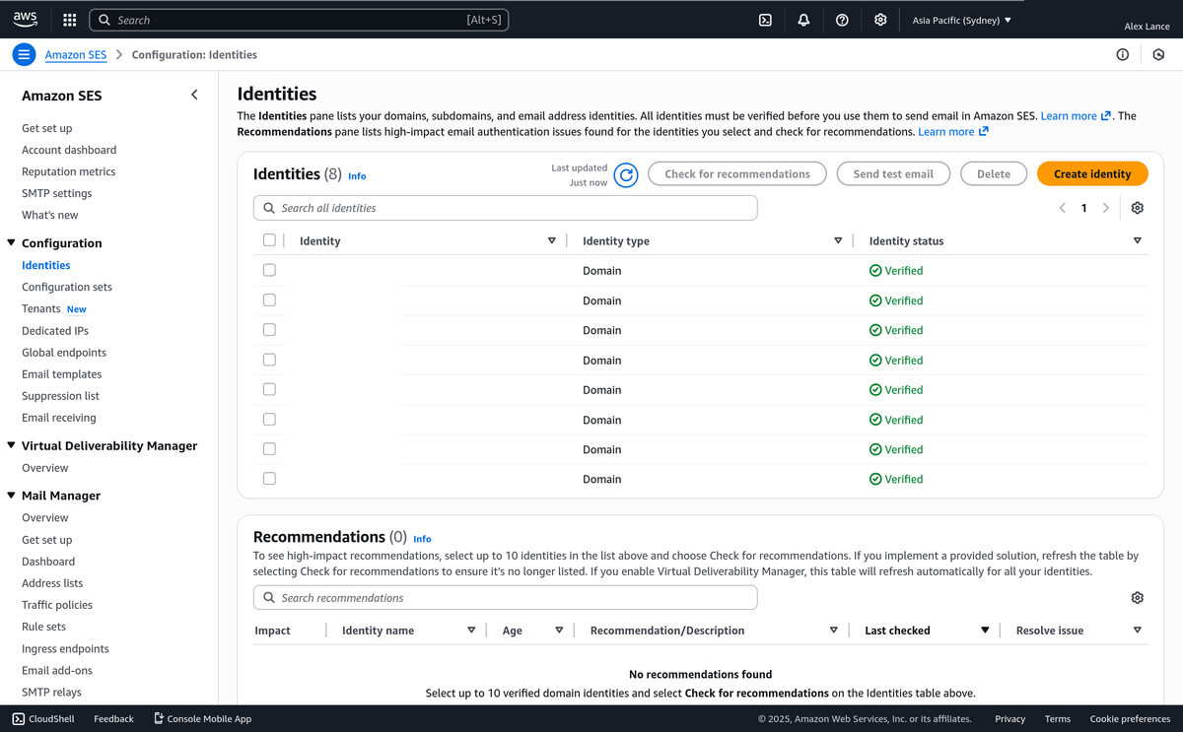This screenshot has height=732, width=1183.
Task: Select the first Domain identity checkbox
Action: point(269,270)
